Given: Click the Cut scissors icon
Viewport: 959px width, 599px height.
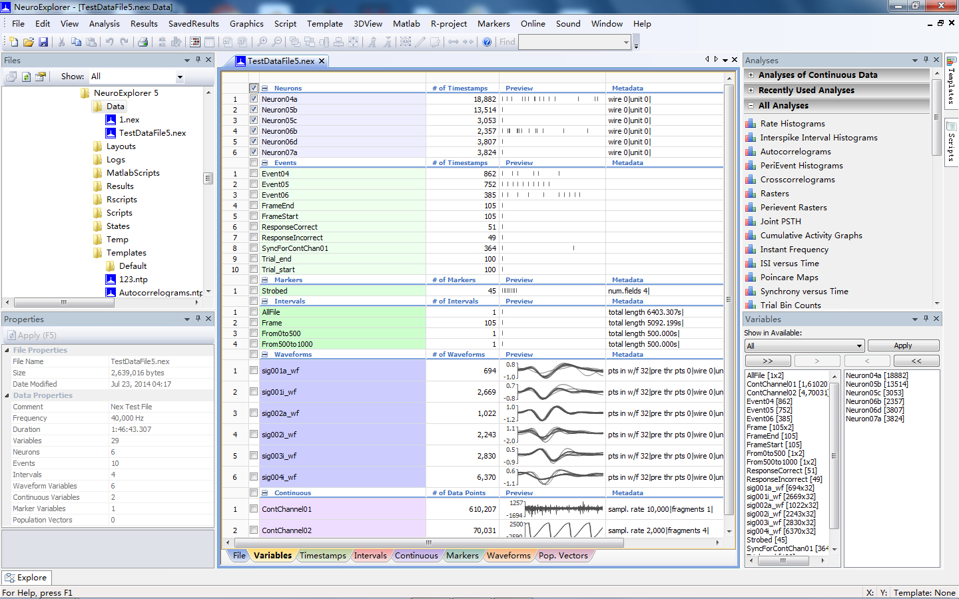Looking at the screenshot, I should coord(61,42).
